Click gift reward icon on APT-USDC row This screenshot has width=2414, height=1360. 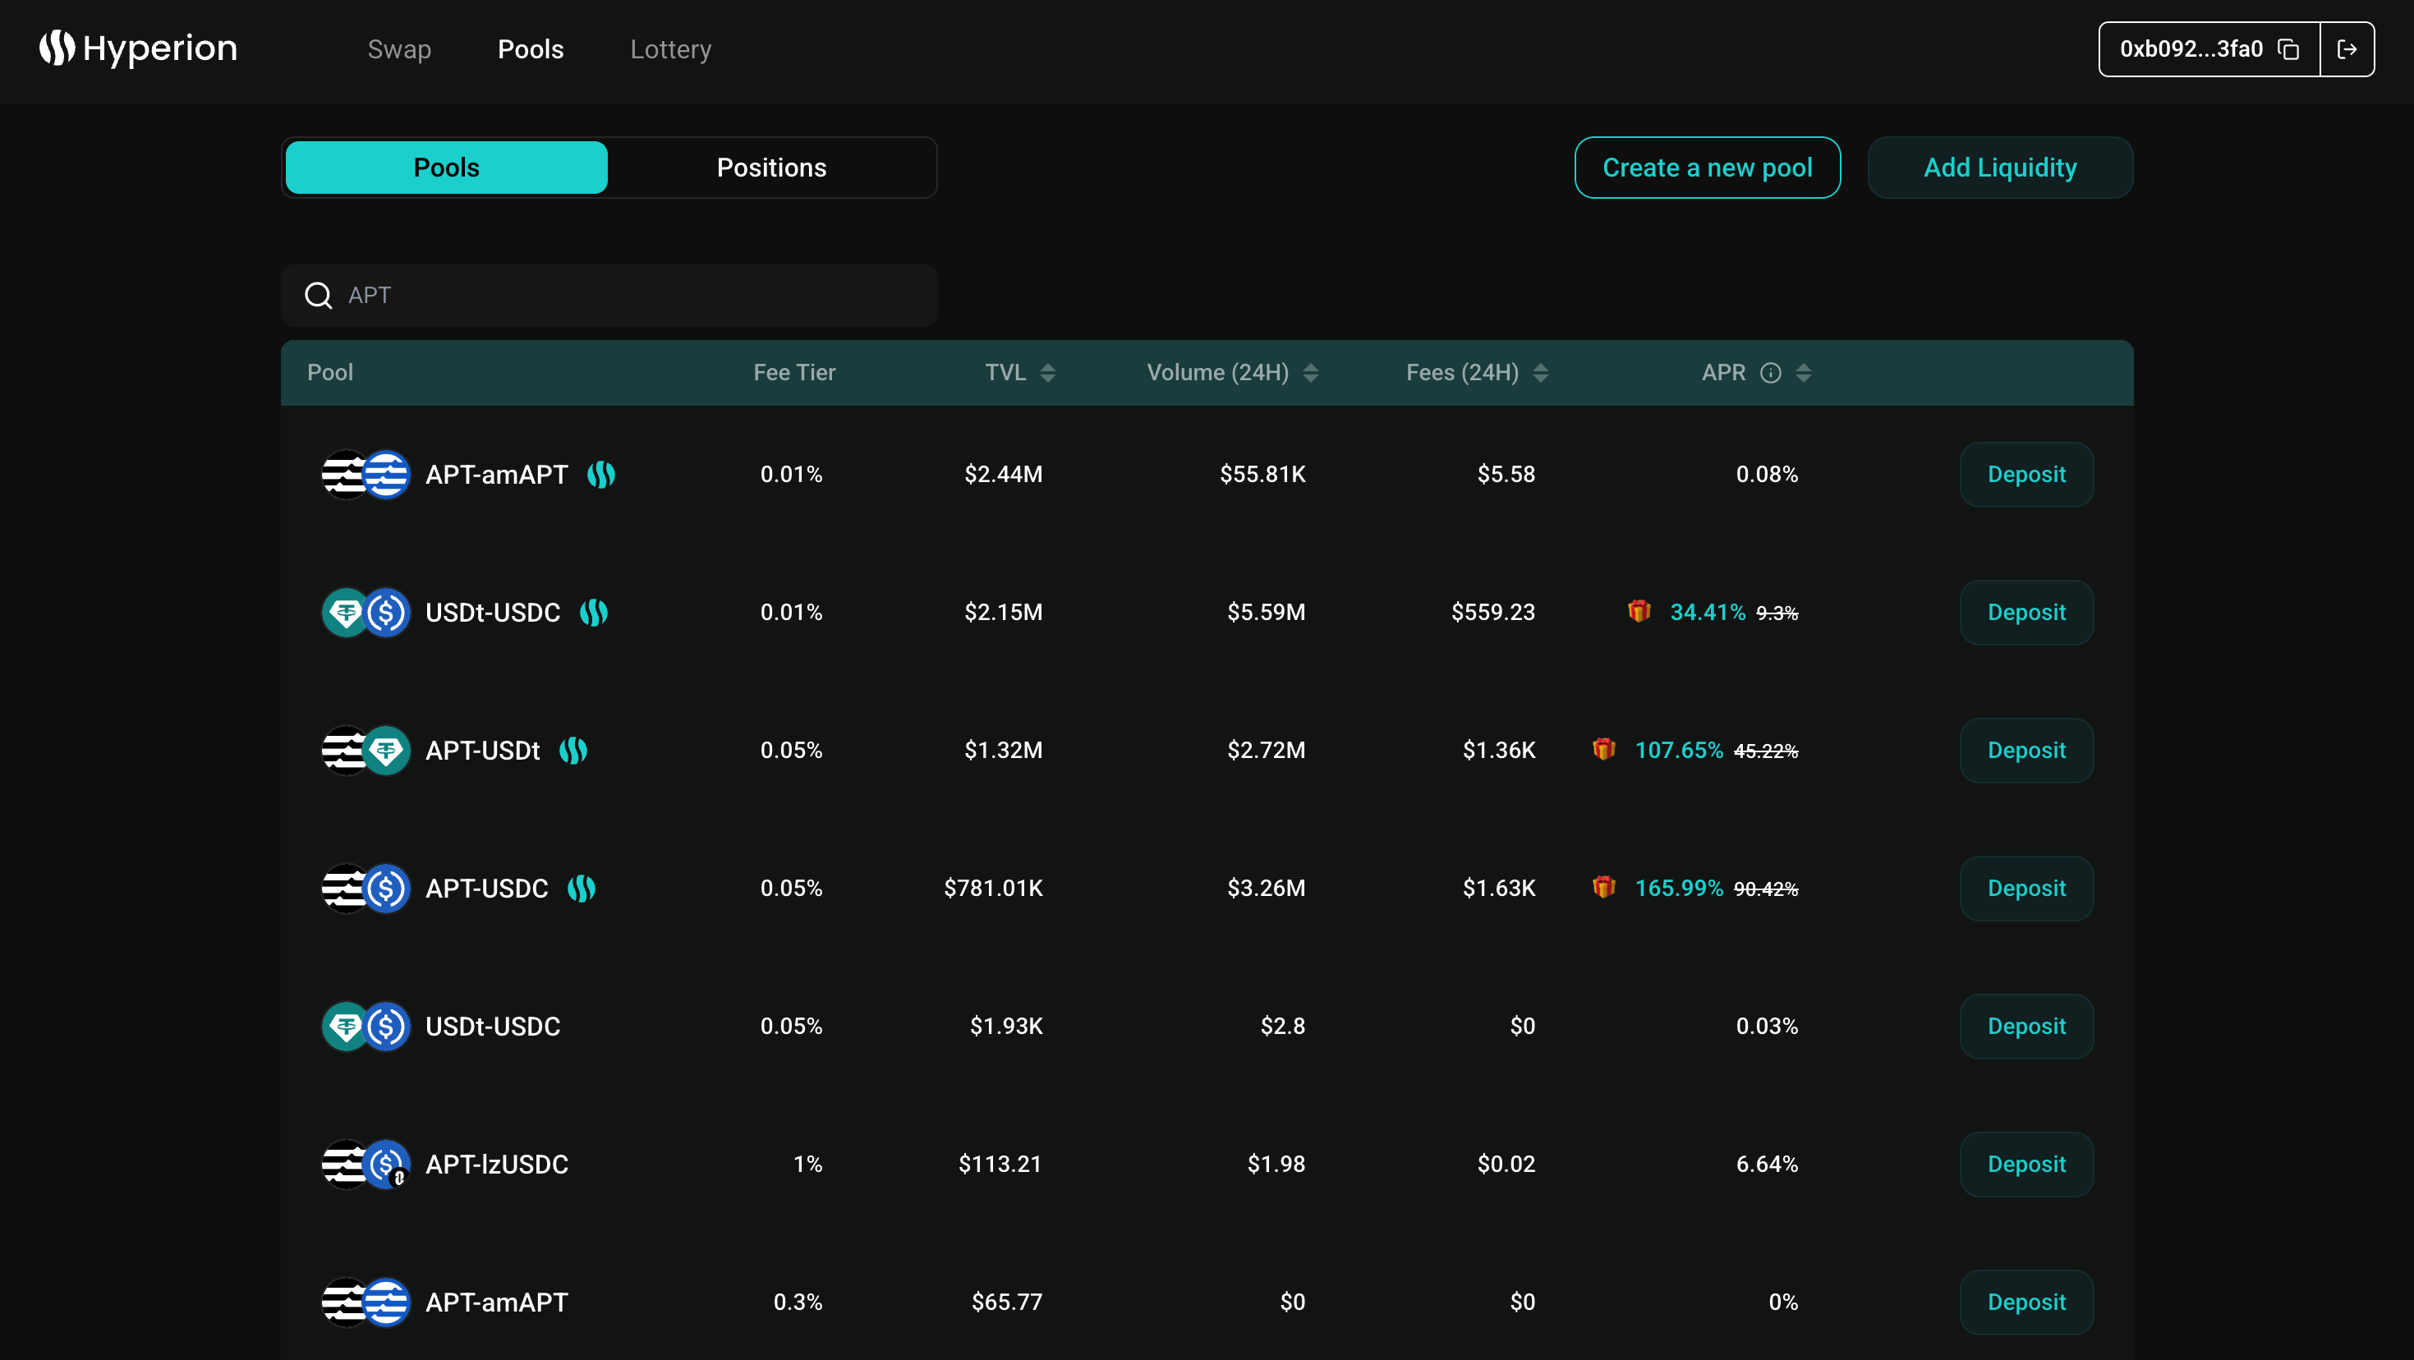(1603, 887)
